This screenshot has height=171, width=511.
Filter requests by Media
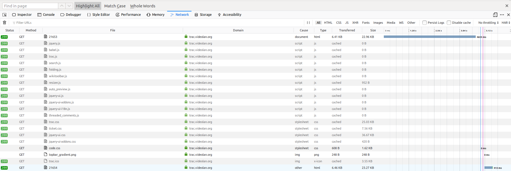[391, 23]
